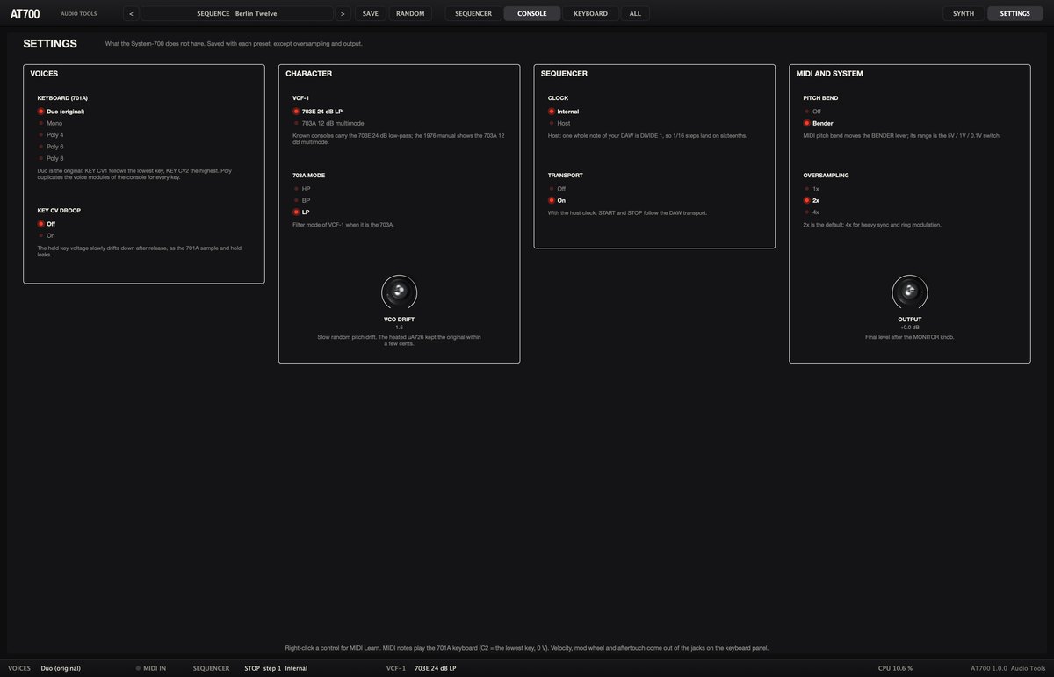Click the Random button
Image resolution: width=1054 pixels, height=677 pixels.
(x=410, y=13)
